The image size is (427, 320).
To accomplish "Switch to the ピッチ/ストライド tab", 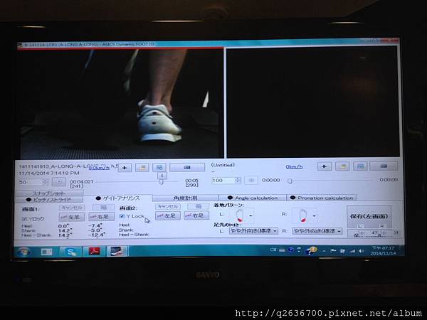I will [x=49, y=199].
